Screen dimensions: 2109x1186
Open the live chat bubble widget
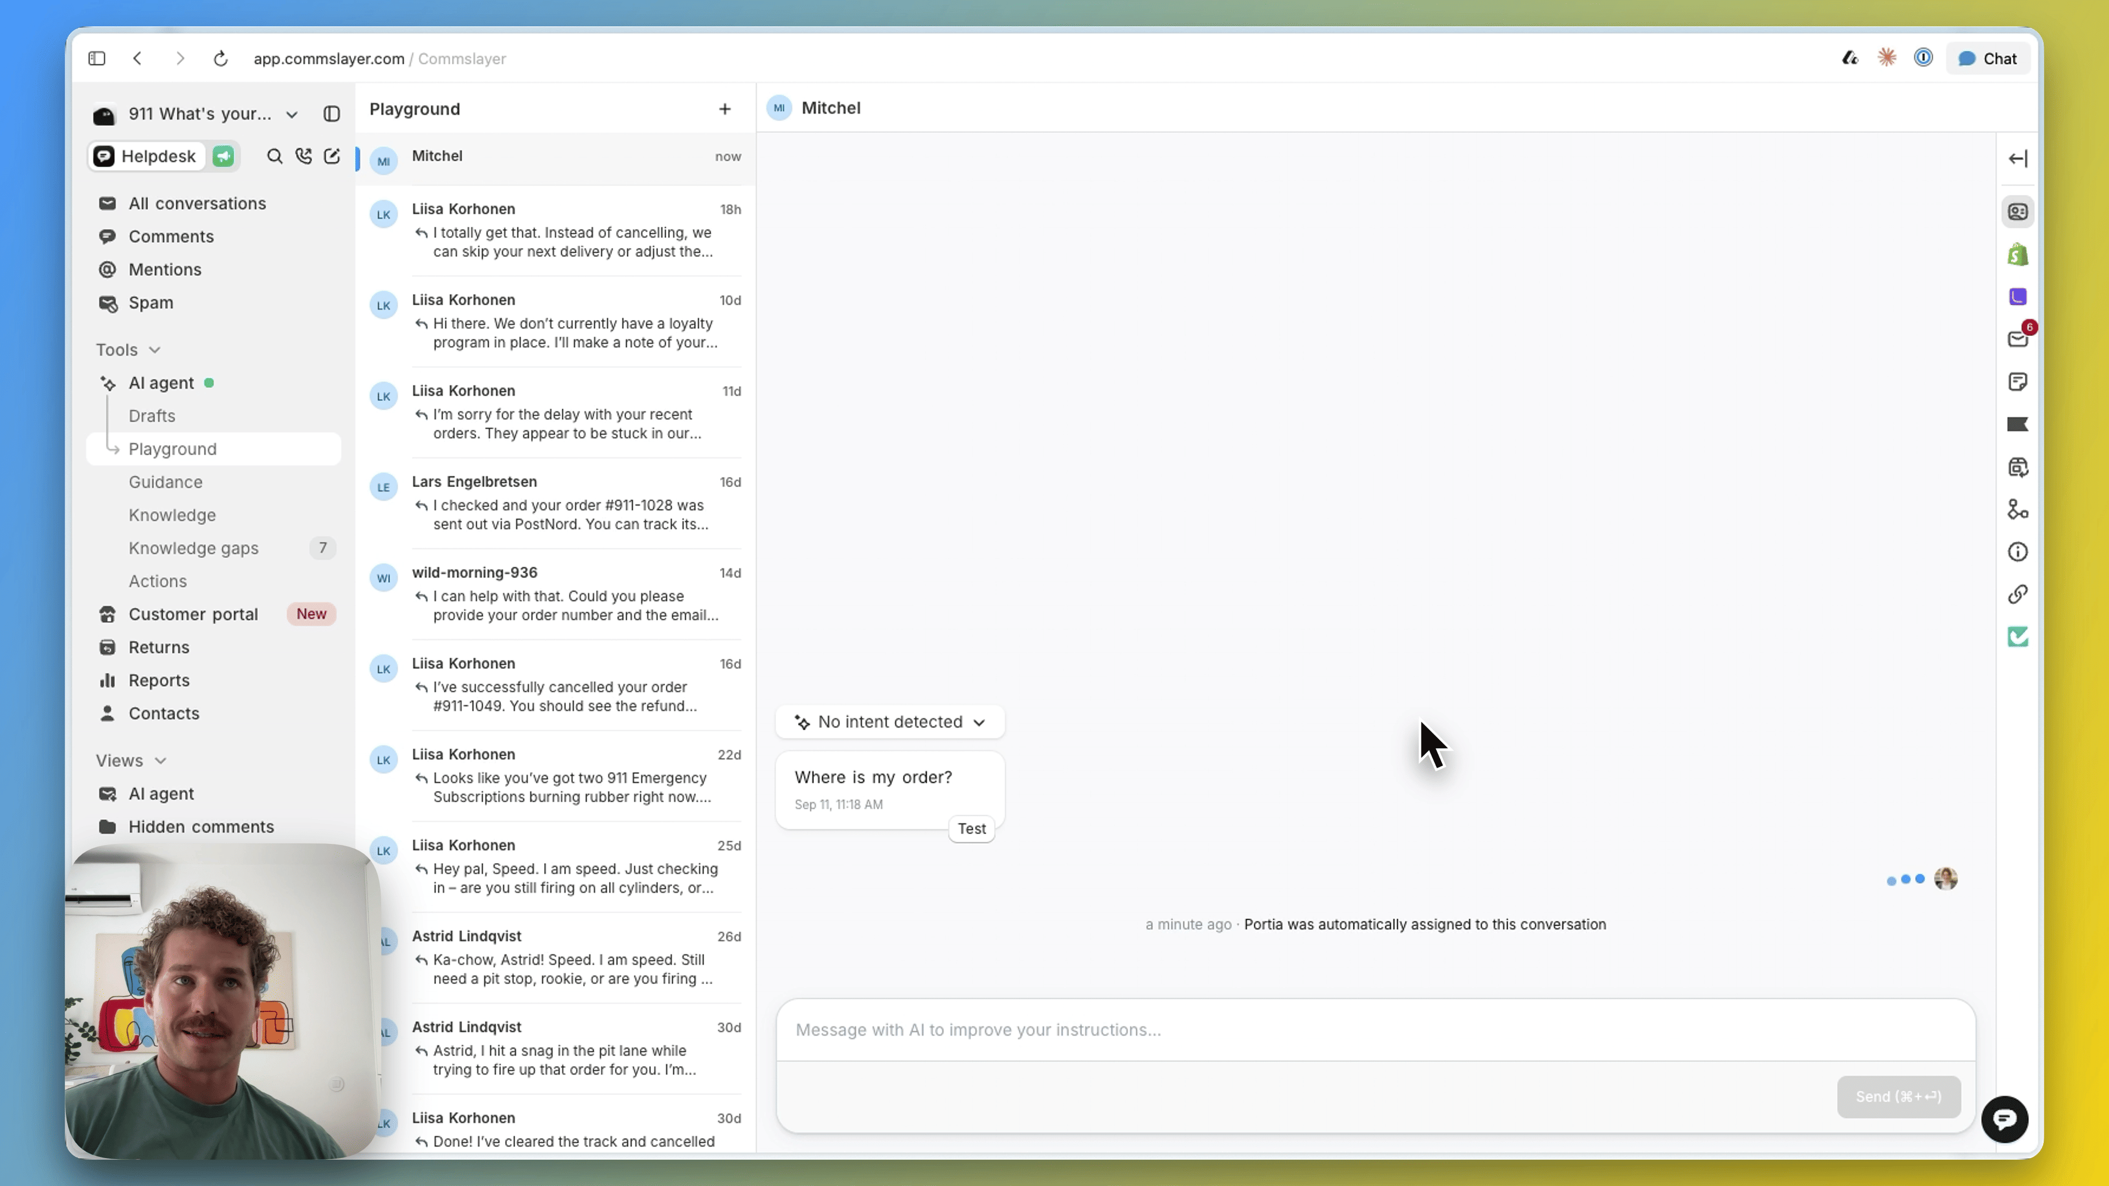(2005, 1119)
